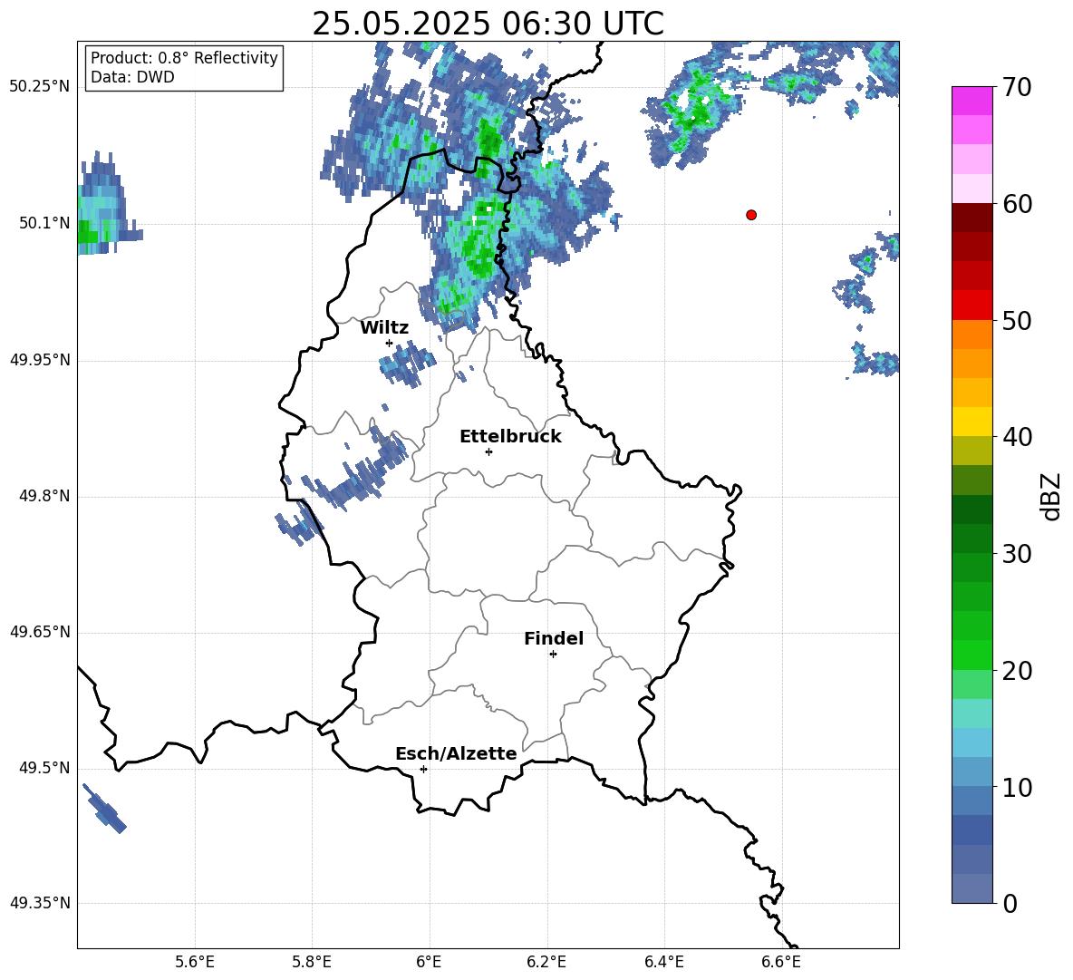The height and width of the screenshot is (980, 1073).
Task: Click the dark green colorbar segment above 30
Action: pos(972,539)
